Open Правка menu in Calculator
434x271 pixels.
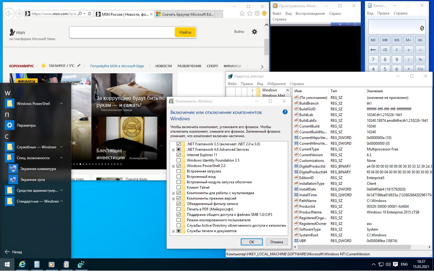(x=383, y=13)
